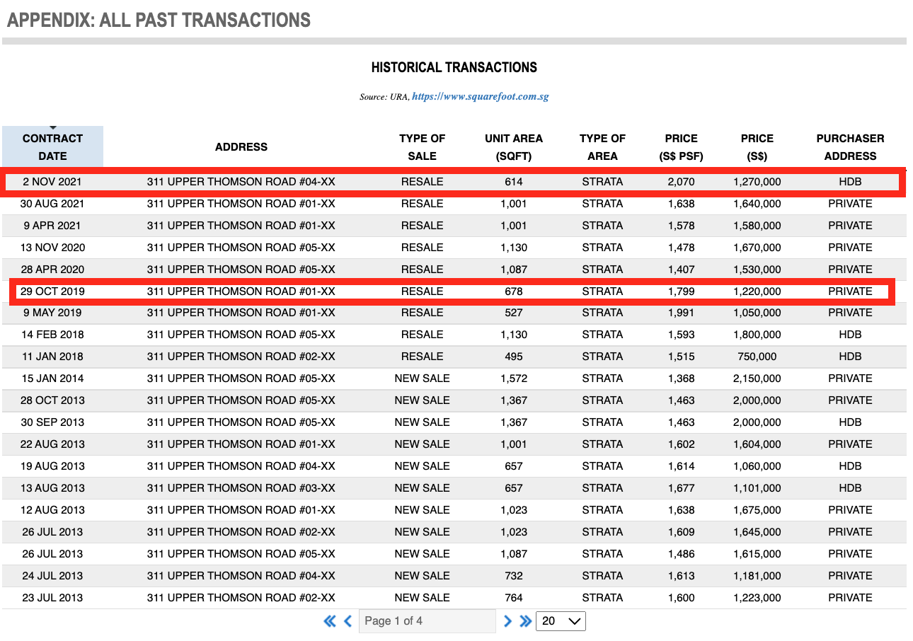Screen dimensions: 913x641
Task: Select the 30 SEP 2013 date cell
Action: pyautogui.click(x=52, y=422)
